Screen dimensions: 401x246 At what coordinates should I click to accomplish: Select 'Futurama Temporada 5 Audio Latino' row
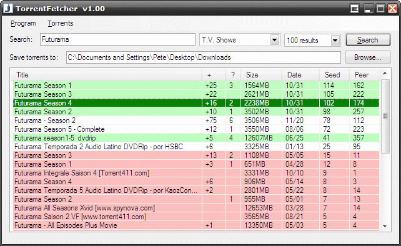(196, 190)
